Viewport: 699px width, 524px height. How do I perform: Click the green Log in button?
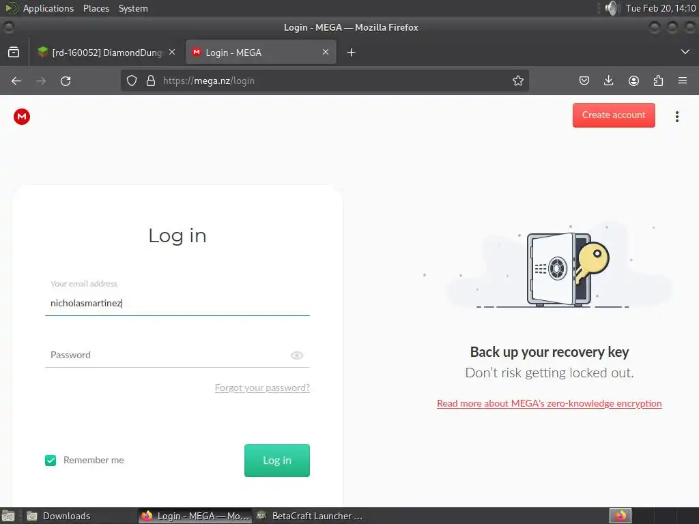tap(277, 461)
